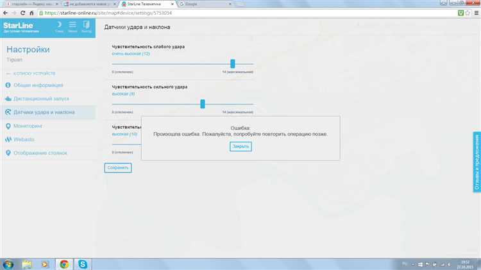The width and height of the screenshot is (481, 270).
Task: Click the system clock in the tray
Action: click(465, 264)
